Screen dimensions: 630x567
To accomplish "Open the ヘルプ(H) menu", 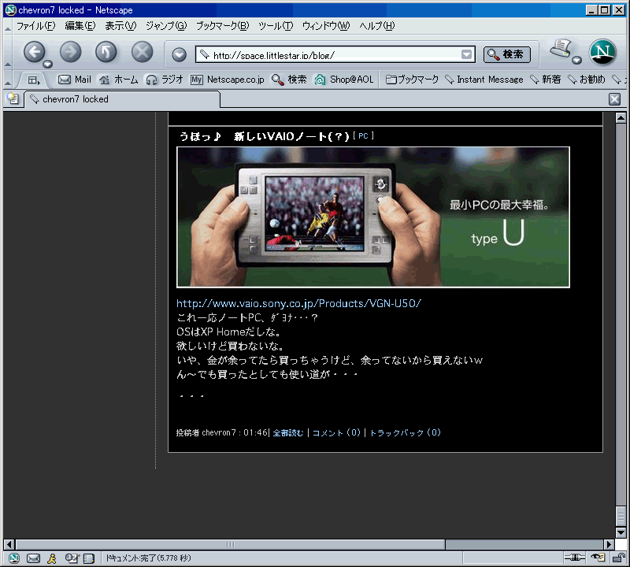I will [x=377, y=26].
